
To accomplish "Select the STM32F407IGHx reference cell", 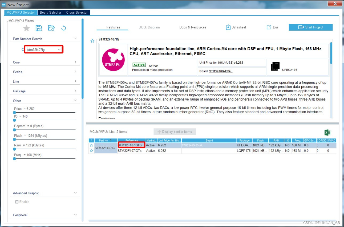I will pyautogui.click(x=132, y=145).
